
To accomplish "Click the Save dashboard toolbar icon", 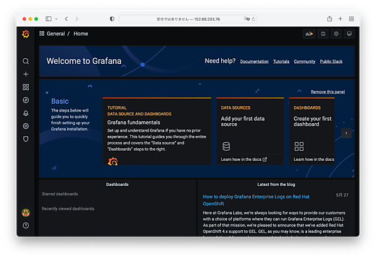I will tap(323, 34).
